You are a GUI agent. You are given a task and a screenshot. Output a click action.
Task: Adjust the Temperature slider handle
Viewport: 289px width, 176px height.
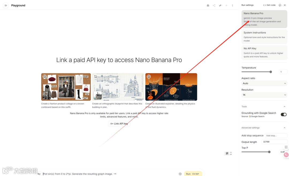(x=271, y=72)
